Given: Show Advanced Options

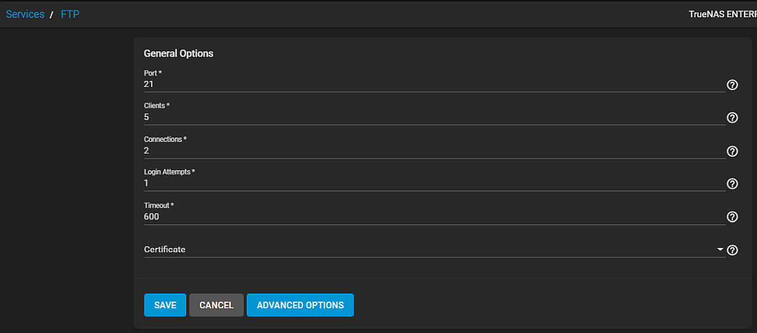Looking at the screenshot, I should click(x=300, y=305).
